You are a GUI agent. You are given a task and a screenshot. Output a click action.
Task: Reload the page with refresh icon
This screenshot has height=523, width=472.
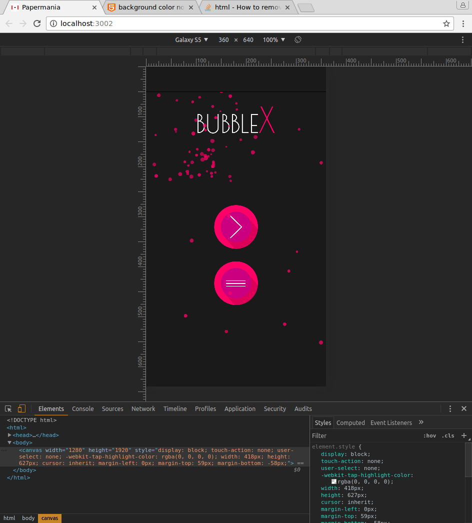37,23
